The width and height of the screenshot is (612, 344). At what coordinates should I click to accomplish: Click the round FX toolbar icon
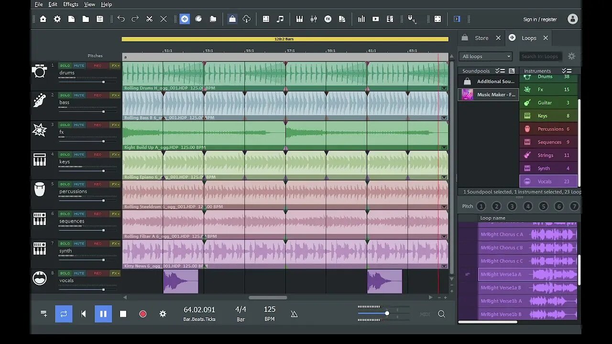(328, 19)
